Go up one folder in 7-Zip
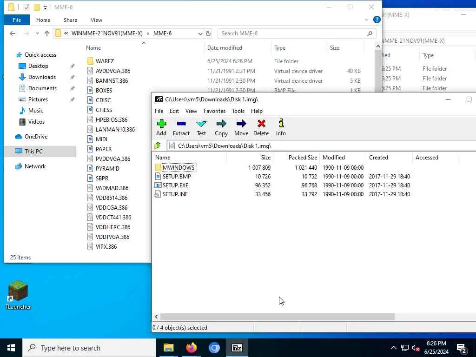476x357 pixels. click(x=158, y=145)
